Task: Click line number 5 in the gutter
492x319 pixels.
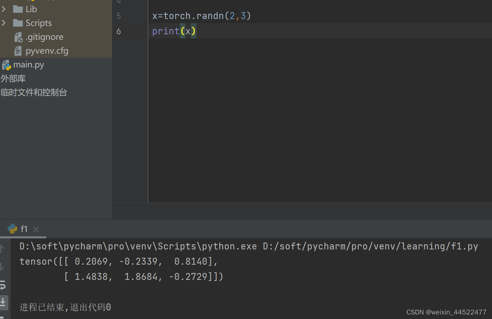Action: point(119,16)
